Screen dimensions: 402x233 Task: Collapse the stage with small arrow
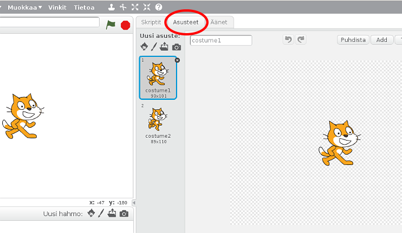pos(133,203)
